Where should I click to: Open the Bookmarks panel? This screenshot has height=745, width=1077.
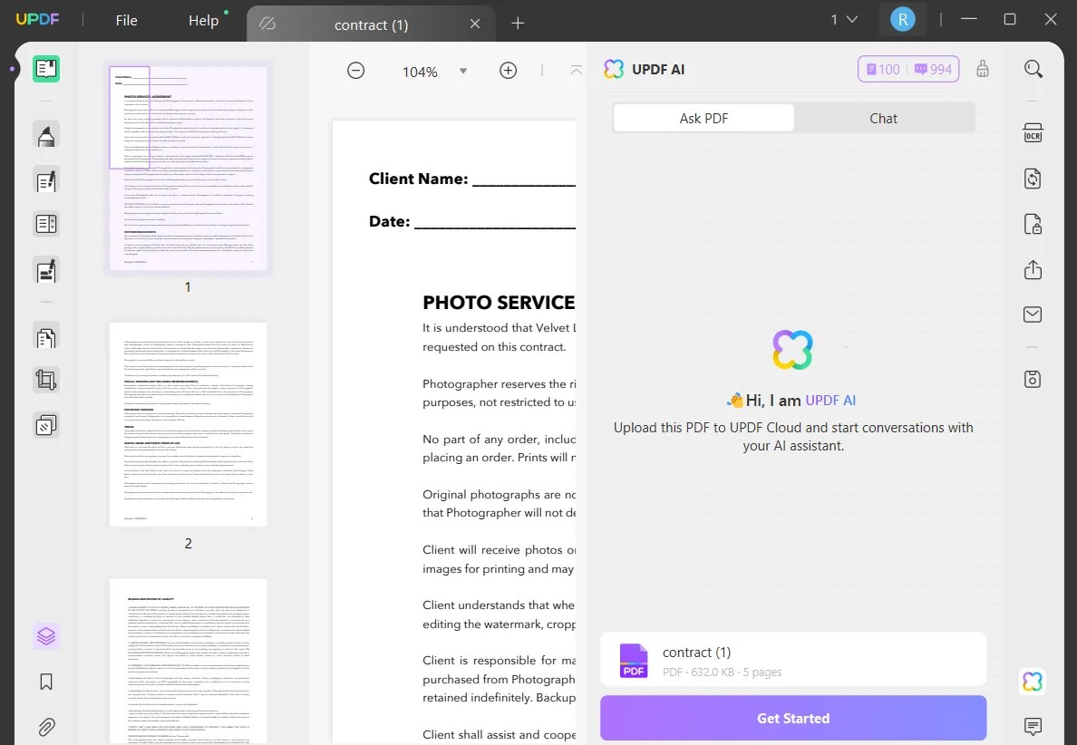pos(46,681)
